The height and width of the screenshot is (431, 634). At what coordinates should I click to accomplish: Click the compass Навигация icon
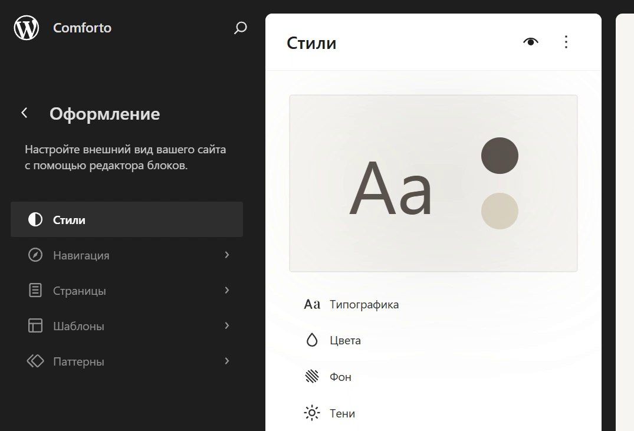[x=35, y=255]
